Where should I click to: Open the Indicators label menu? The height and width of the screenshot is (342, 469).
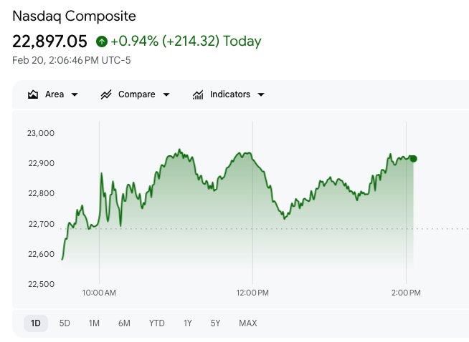click(x=230, y=94)
